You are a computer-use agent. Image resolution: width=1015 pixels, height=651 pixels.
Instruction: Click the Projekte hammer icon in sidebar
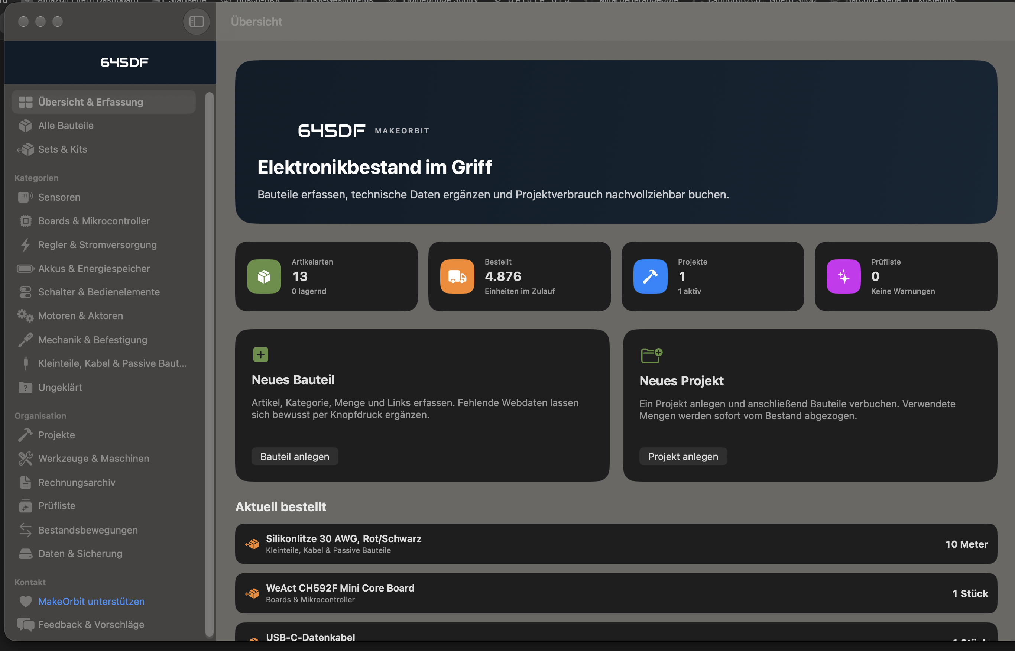25,435
